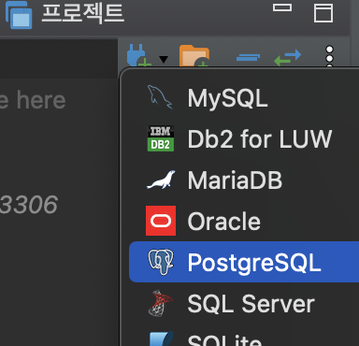Viewport: 359px width, 346px height.
Task: Open the 프로젝트 tab
Action: [x=83, y=13]
